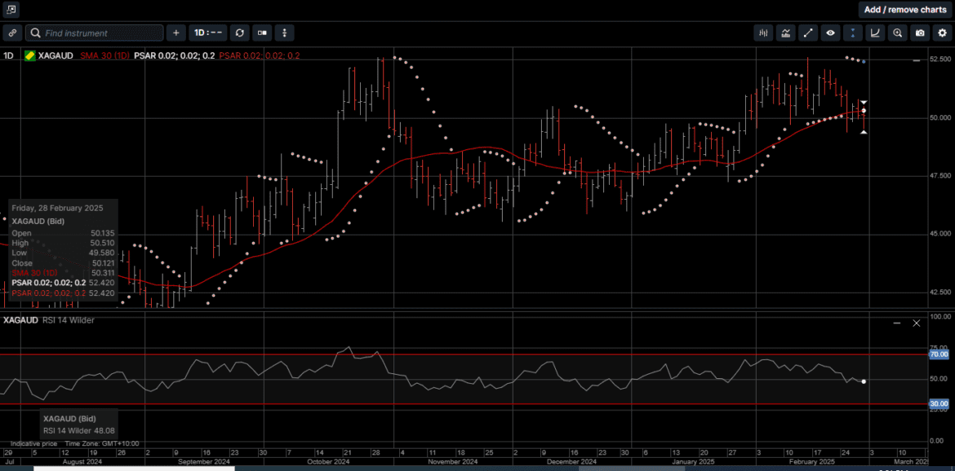The height and width of the screenshot is (471, 955).
Task: Expand the vertical dots more options
Action: tap(284, 33)
